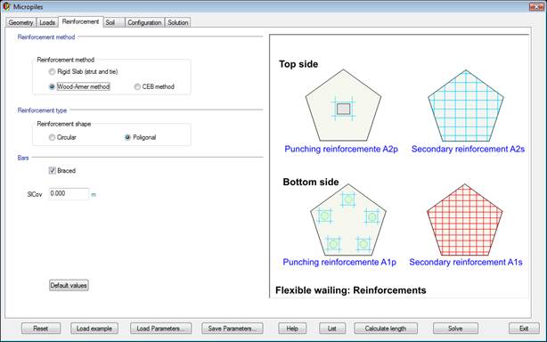Viewport: 547px width, 342px height.
Task: Click the 'Punching reinforcemente A1p' label
Action: (x=339, y=262)
